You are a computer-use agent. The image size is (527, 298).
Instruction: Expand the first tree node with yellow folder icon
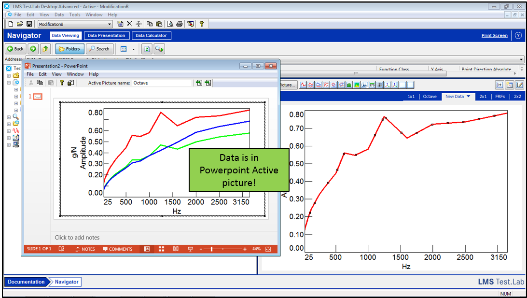tap(9, 76)
